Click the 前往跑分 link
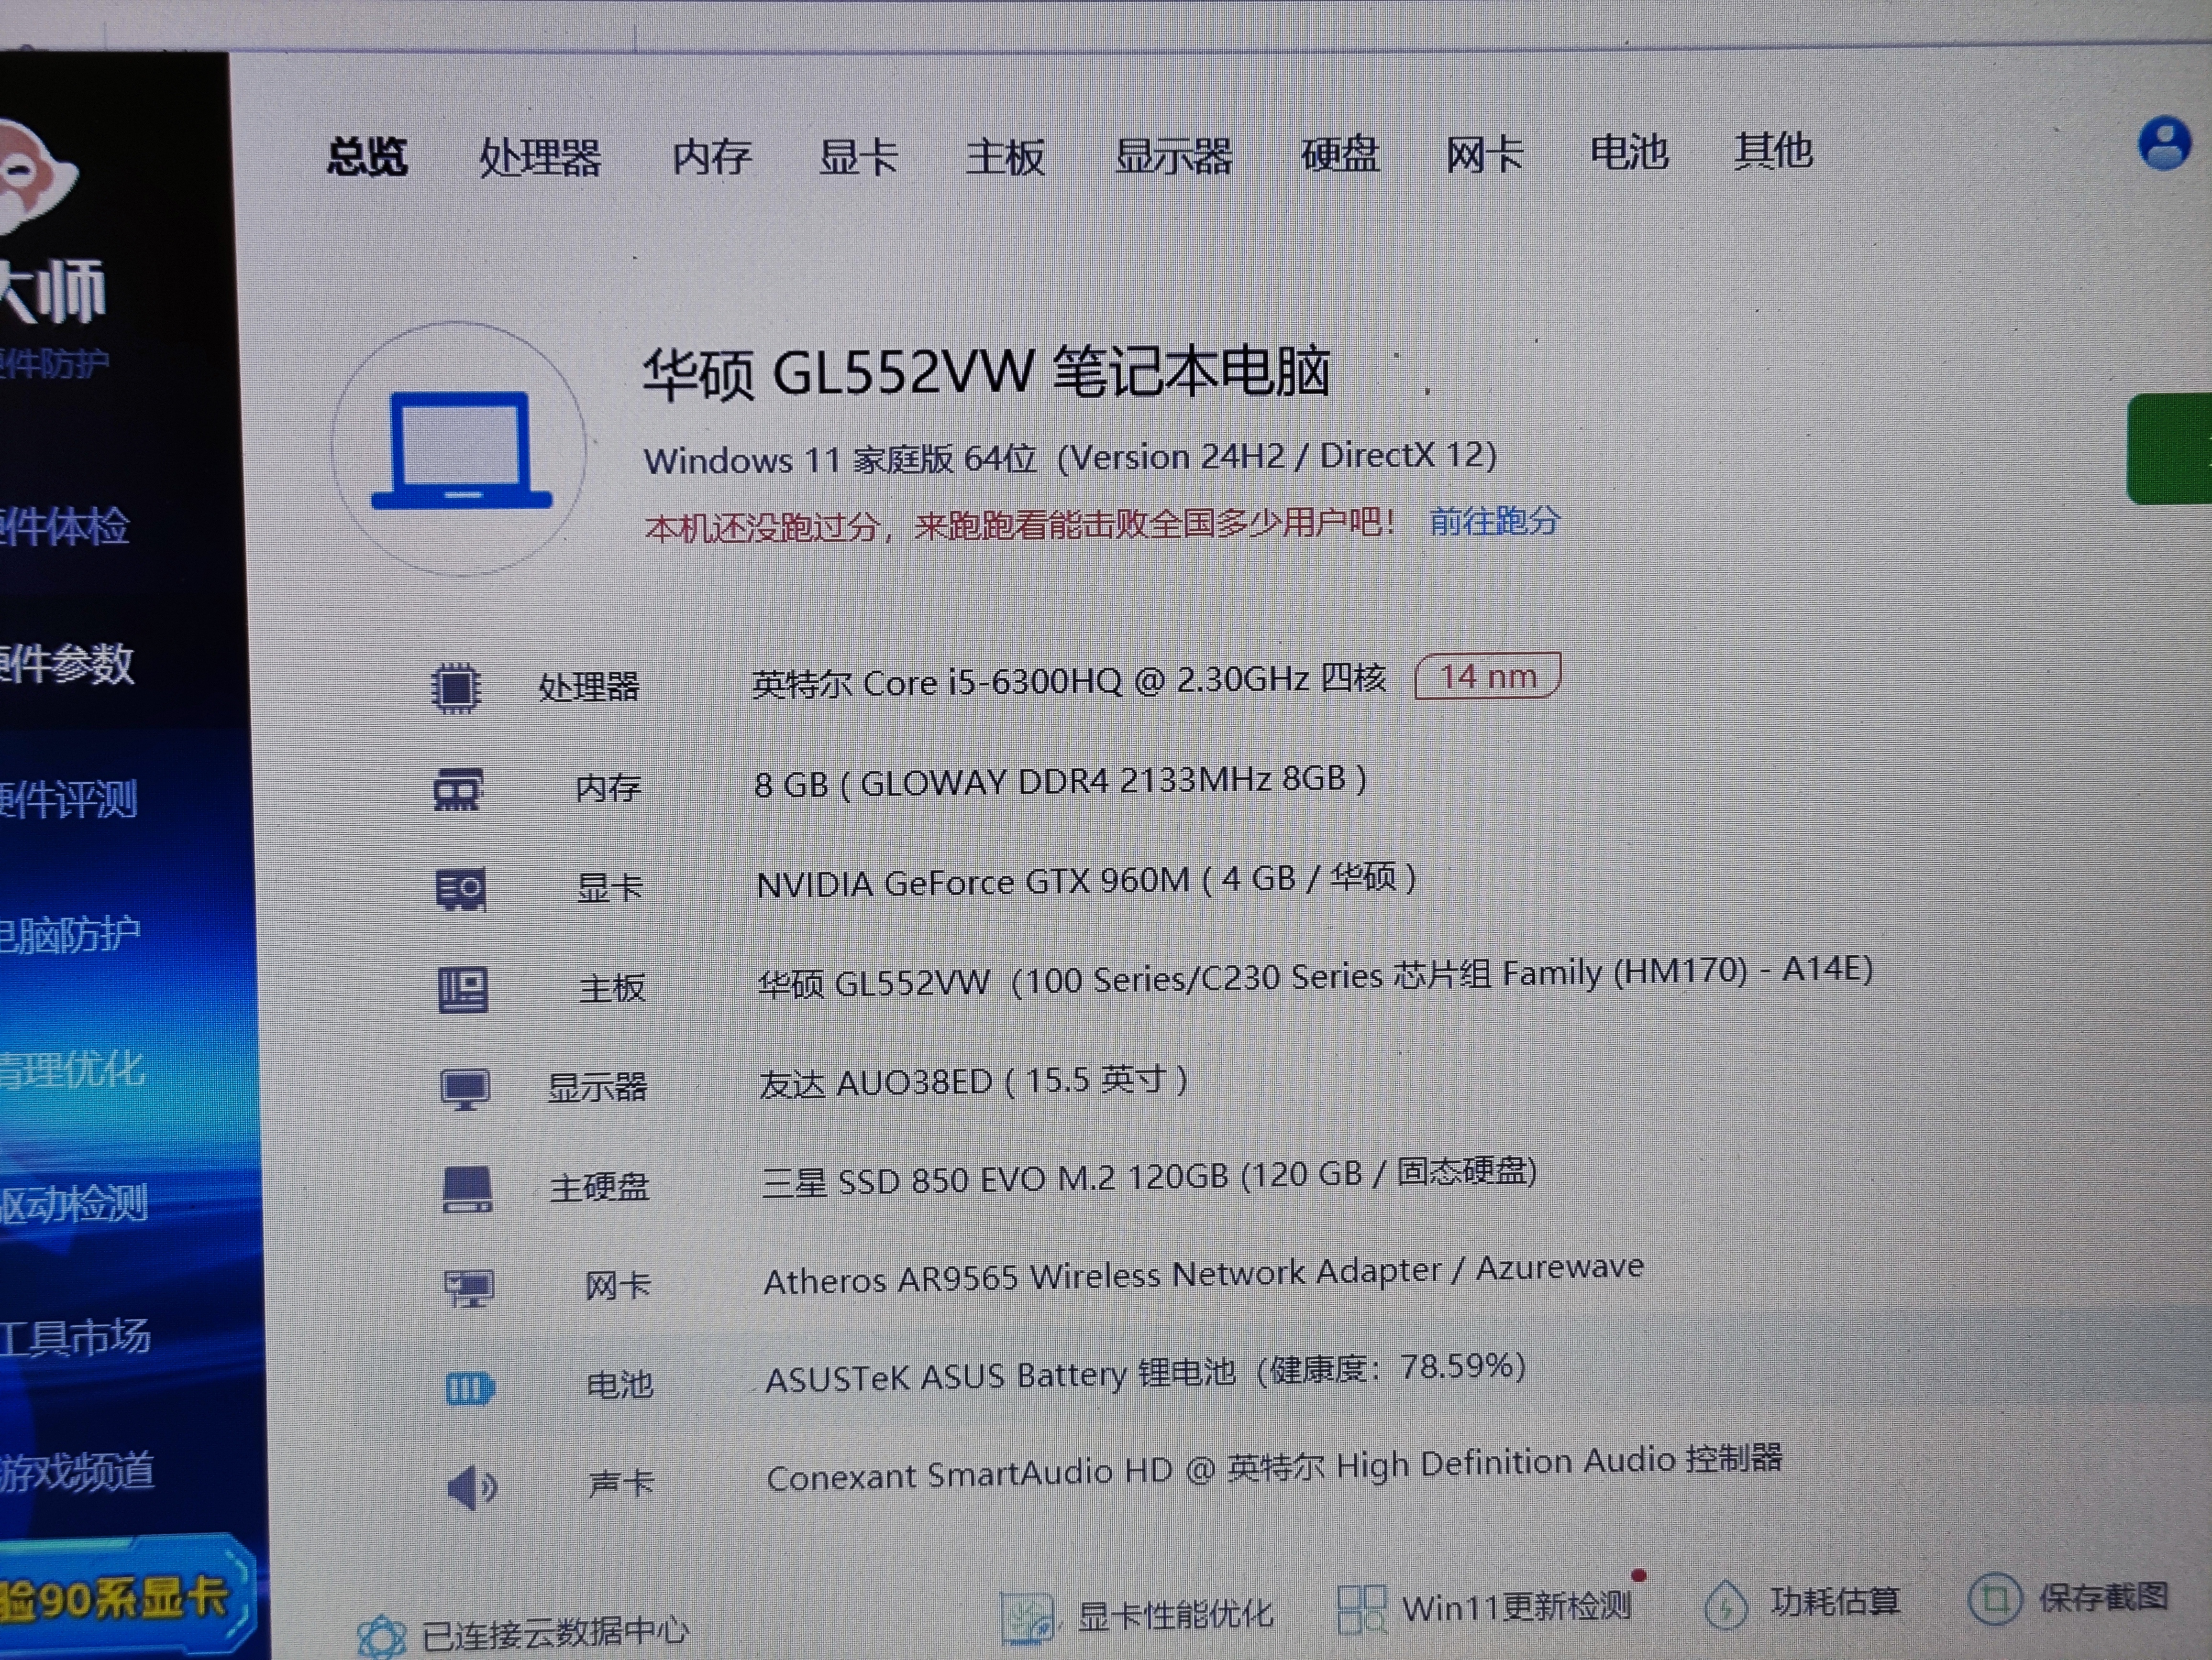 click(x=1494, y=521)
